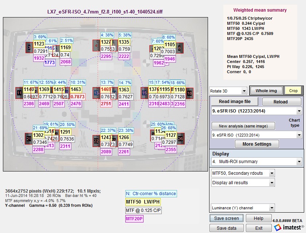
Task: Click New analysis (same image) button
Action: click(x=243, y=126)
